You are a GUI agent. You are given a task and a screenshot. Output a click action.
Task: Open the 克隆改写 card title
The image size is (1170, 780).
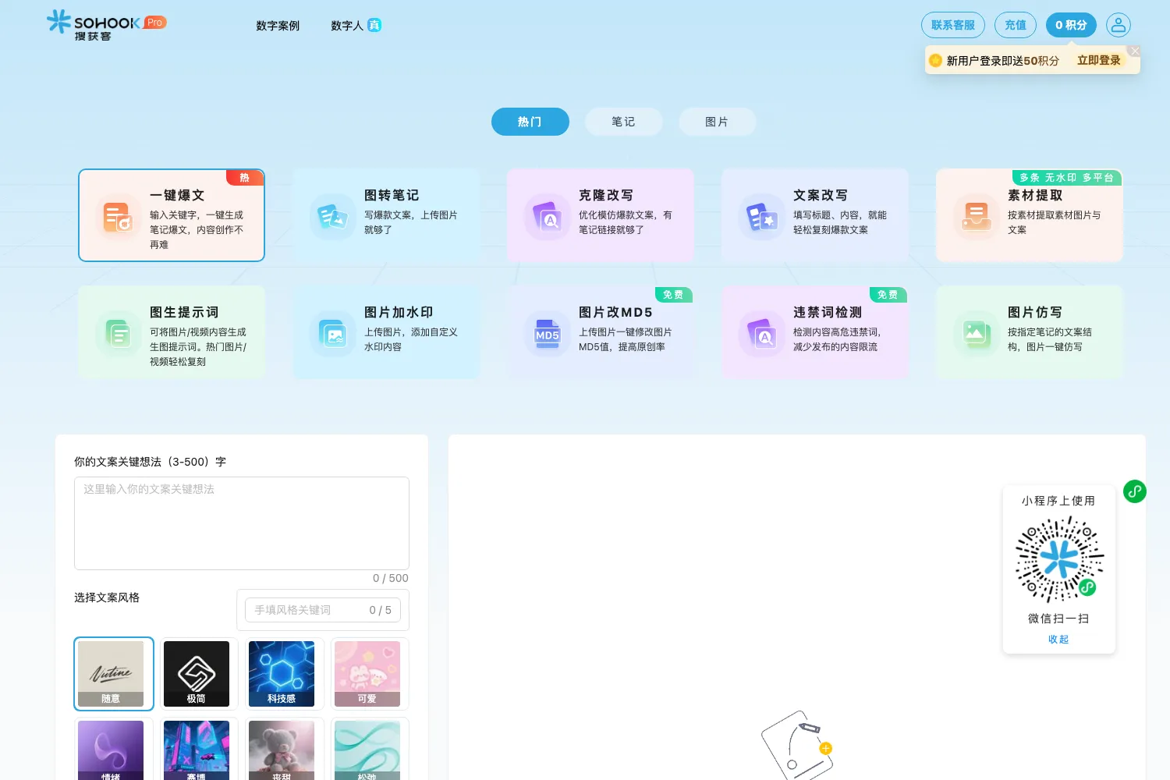point(606,195)
